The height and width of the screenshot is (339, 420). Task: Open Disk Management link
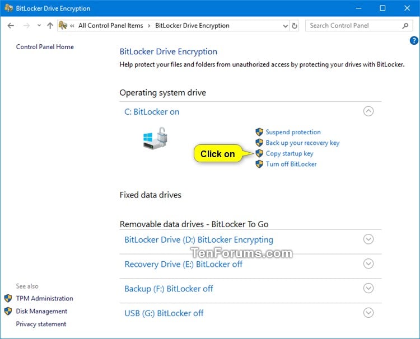[x=41, y=311]
